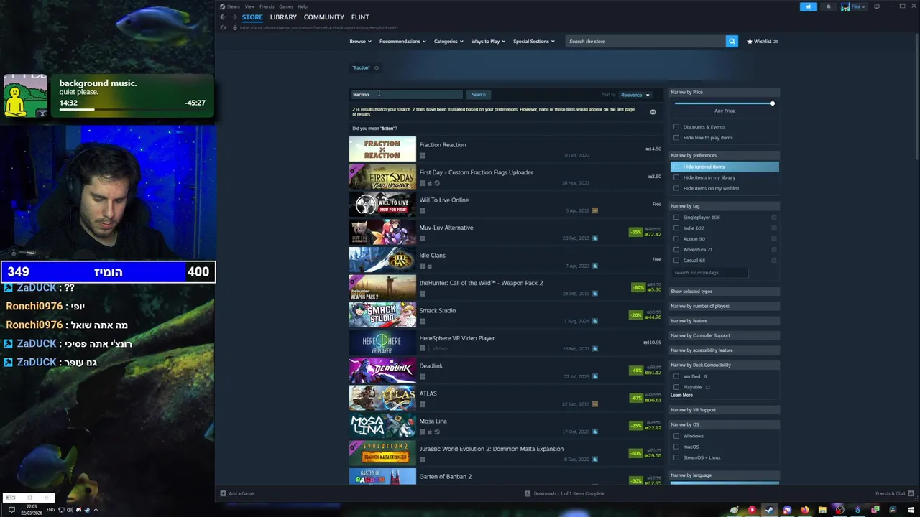Open Firefox from the taskbar

pos(804,510)
